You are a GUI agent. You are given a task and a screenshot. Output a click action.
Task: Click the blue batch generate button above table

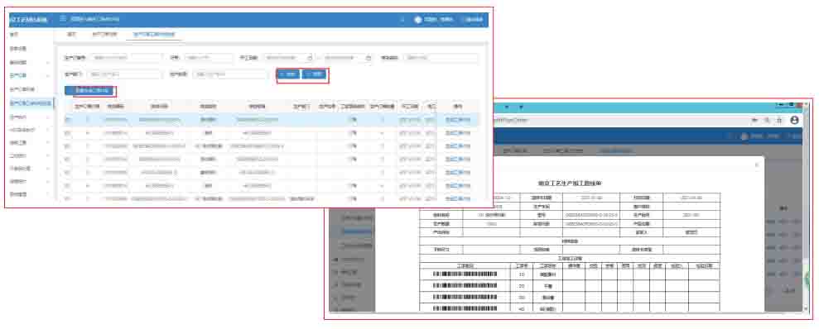89,91
